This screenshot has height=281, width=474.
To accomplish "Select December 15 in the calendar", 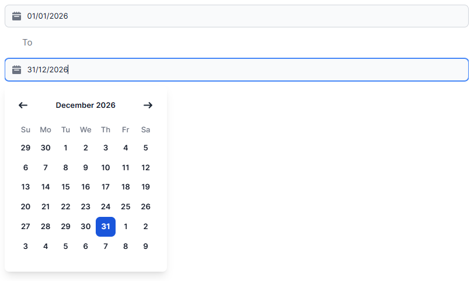I will pyautogui.click(x=65, y=187).
